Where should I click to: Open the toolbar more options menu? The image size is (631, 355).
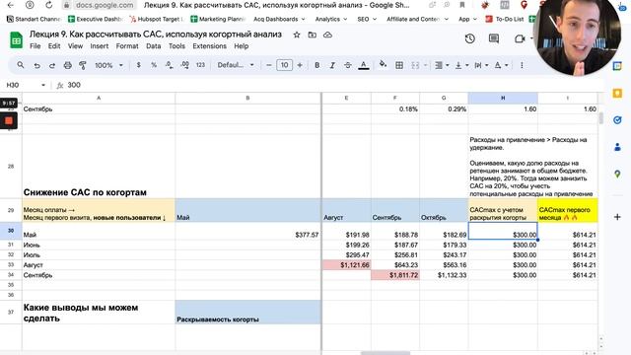click(522, 65)
